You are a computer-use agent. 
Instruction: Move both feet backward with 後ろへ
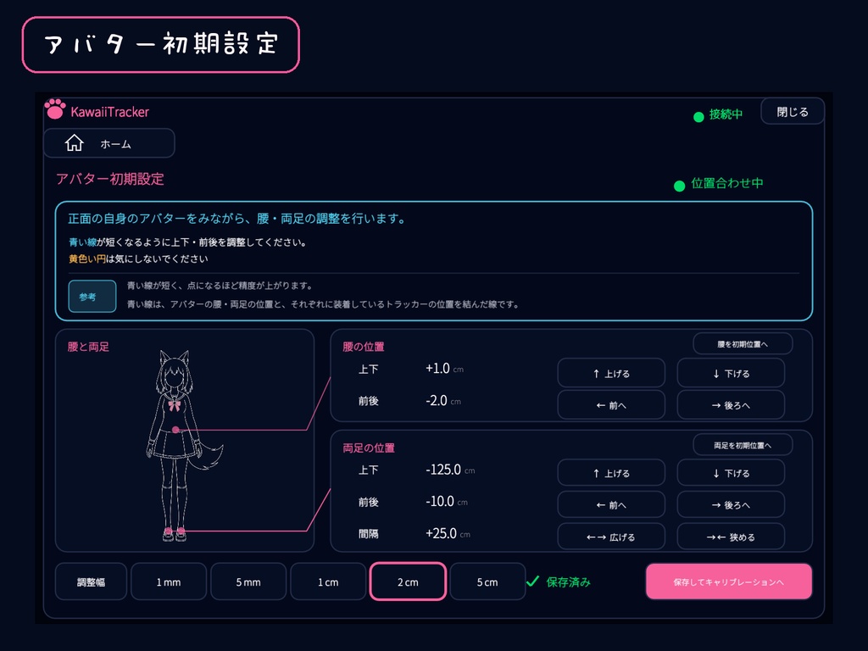click(731, 505)
